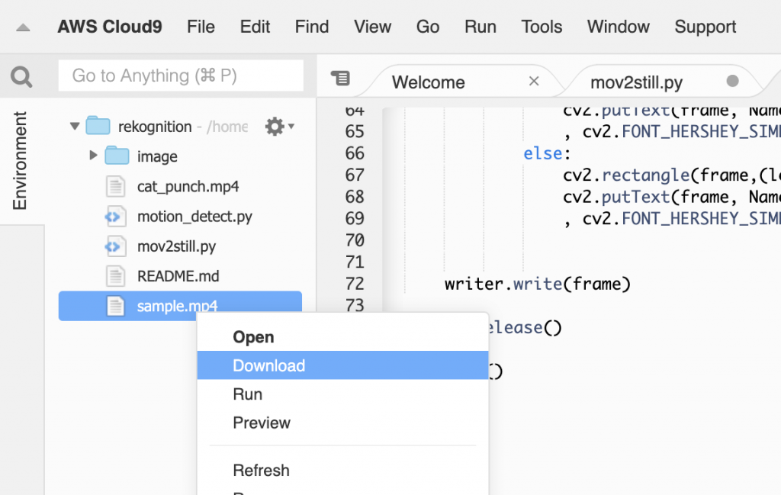Click the else: keyword in the editor

(547, 153)
